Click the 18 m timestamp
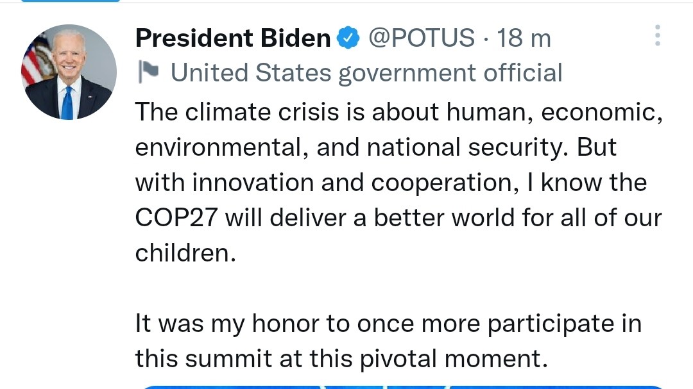Image resolution: width=693 pixels, height=389 pixels. (x=524, y=38)
